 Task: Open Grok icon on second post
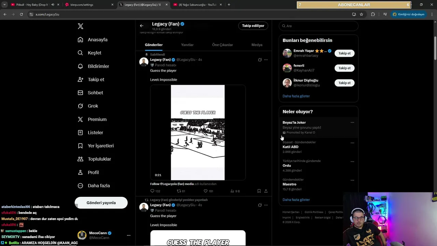[x=260, y=205]
